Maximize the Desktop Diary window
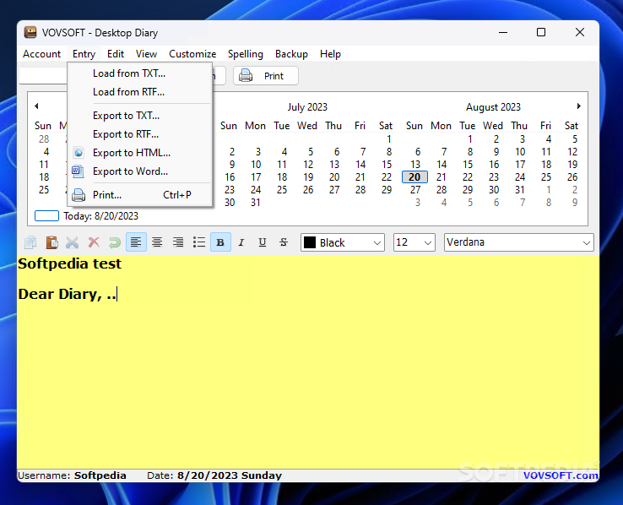Image resolution: width=623 pixels, height=505 pixels. pos(541,32)
